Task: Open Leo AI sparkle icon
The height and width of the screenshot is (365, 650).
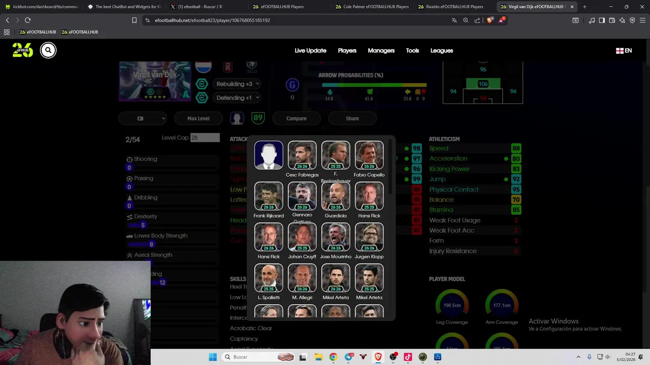Action: pos(622,20)
